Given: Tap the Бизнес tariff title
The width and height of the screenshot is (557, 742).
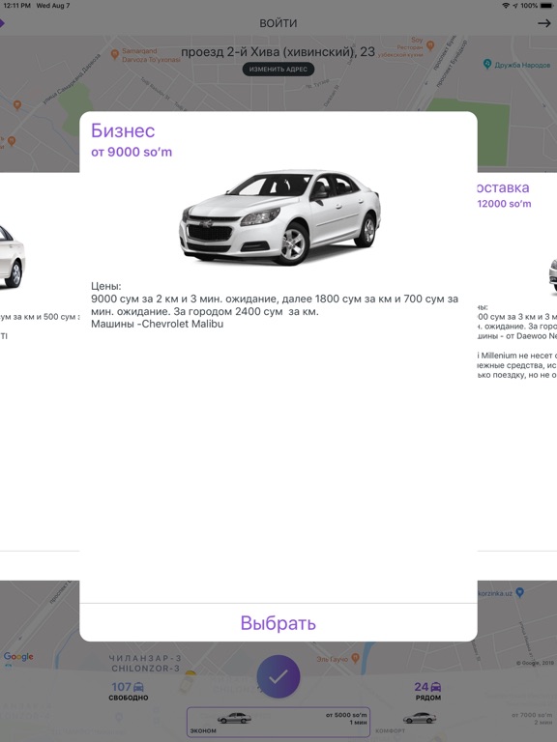Looking at the screenshot, I should click(123, 130).
